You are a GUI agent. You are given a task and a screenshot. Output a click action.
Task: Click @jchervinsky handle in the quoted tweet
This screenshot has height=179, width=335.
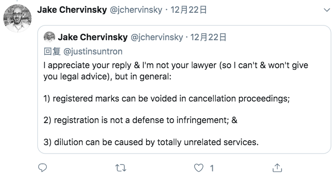click(157, 37)
